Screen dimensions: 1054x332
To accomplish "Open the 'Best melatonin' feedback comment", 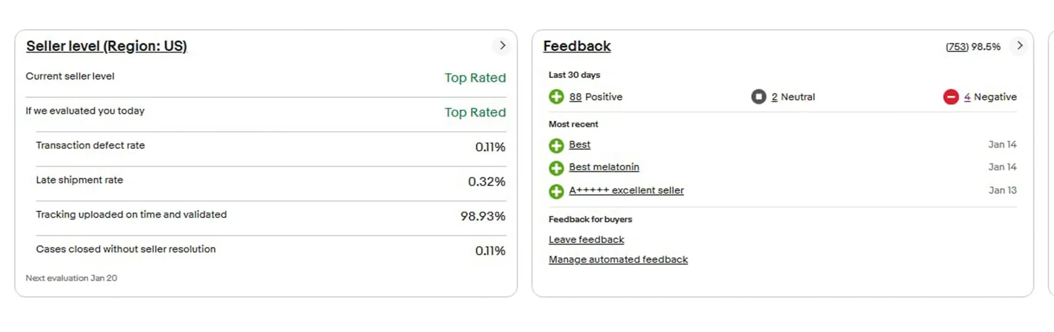I will click(x=604, y=167).
